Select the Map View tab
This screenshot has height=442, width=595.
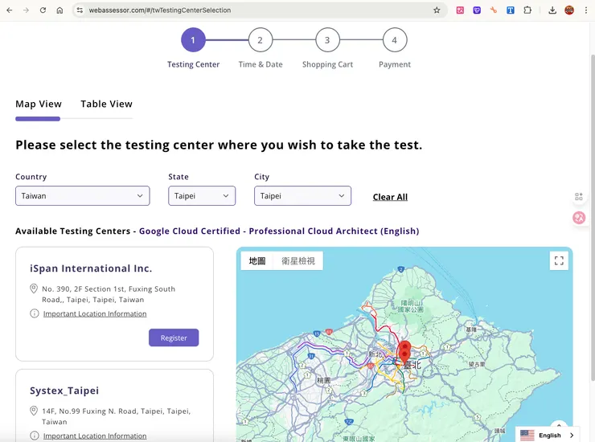coord(39,104)
